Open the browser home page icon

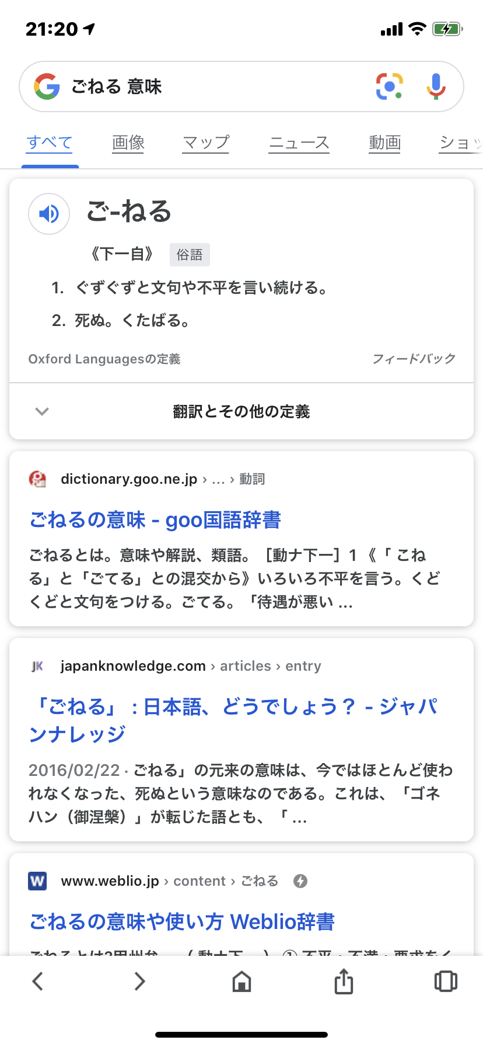coord(242,982)
